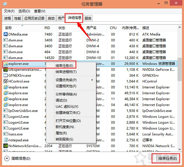This screenshot has width=184, height=167.
Task: Click the HControl.exe process icon
Action: click(5, 81)
